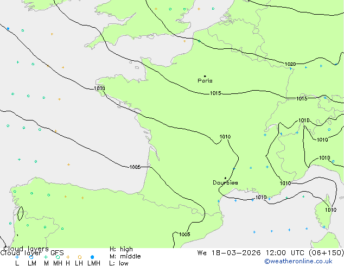
Task: Click the '(06+150)' run offset text
Action: 327,253
